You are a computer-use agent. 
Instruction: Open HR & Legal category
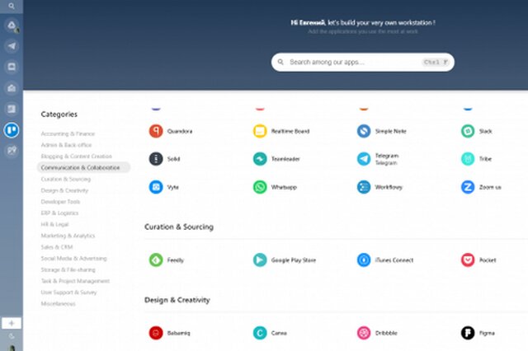[x=54, y=224]
